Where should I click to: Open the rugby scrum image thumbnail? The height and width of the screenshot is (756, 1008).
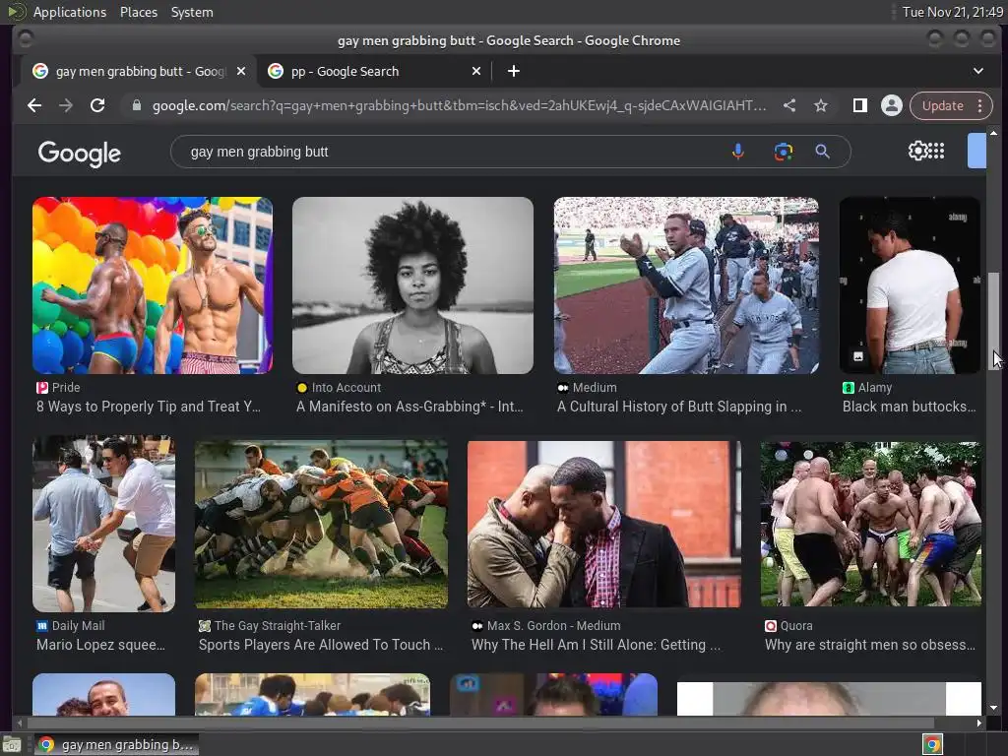(322, 524)
